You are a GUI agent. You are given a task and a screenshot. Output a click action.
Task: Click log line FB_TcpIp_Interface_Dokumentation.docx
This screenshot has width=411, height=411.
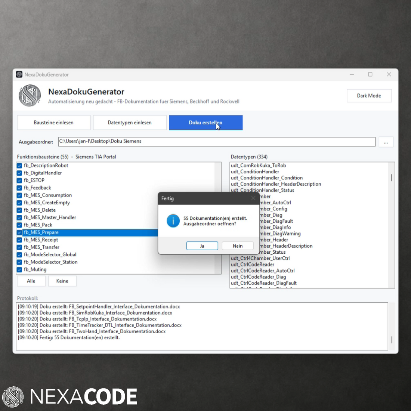click(87, 319)
